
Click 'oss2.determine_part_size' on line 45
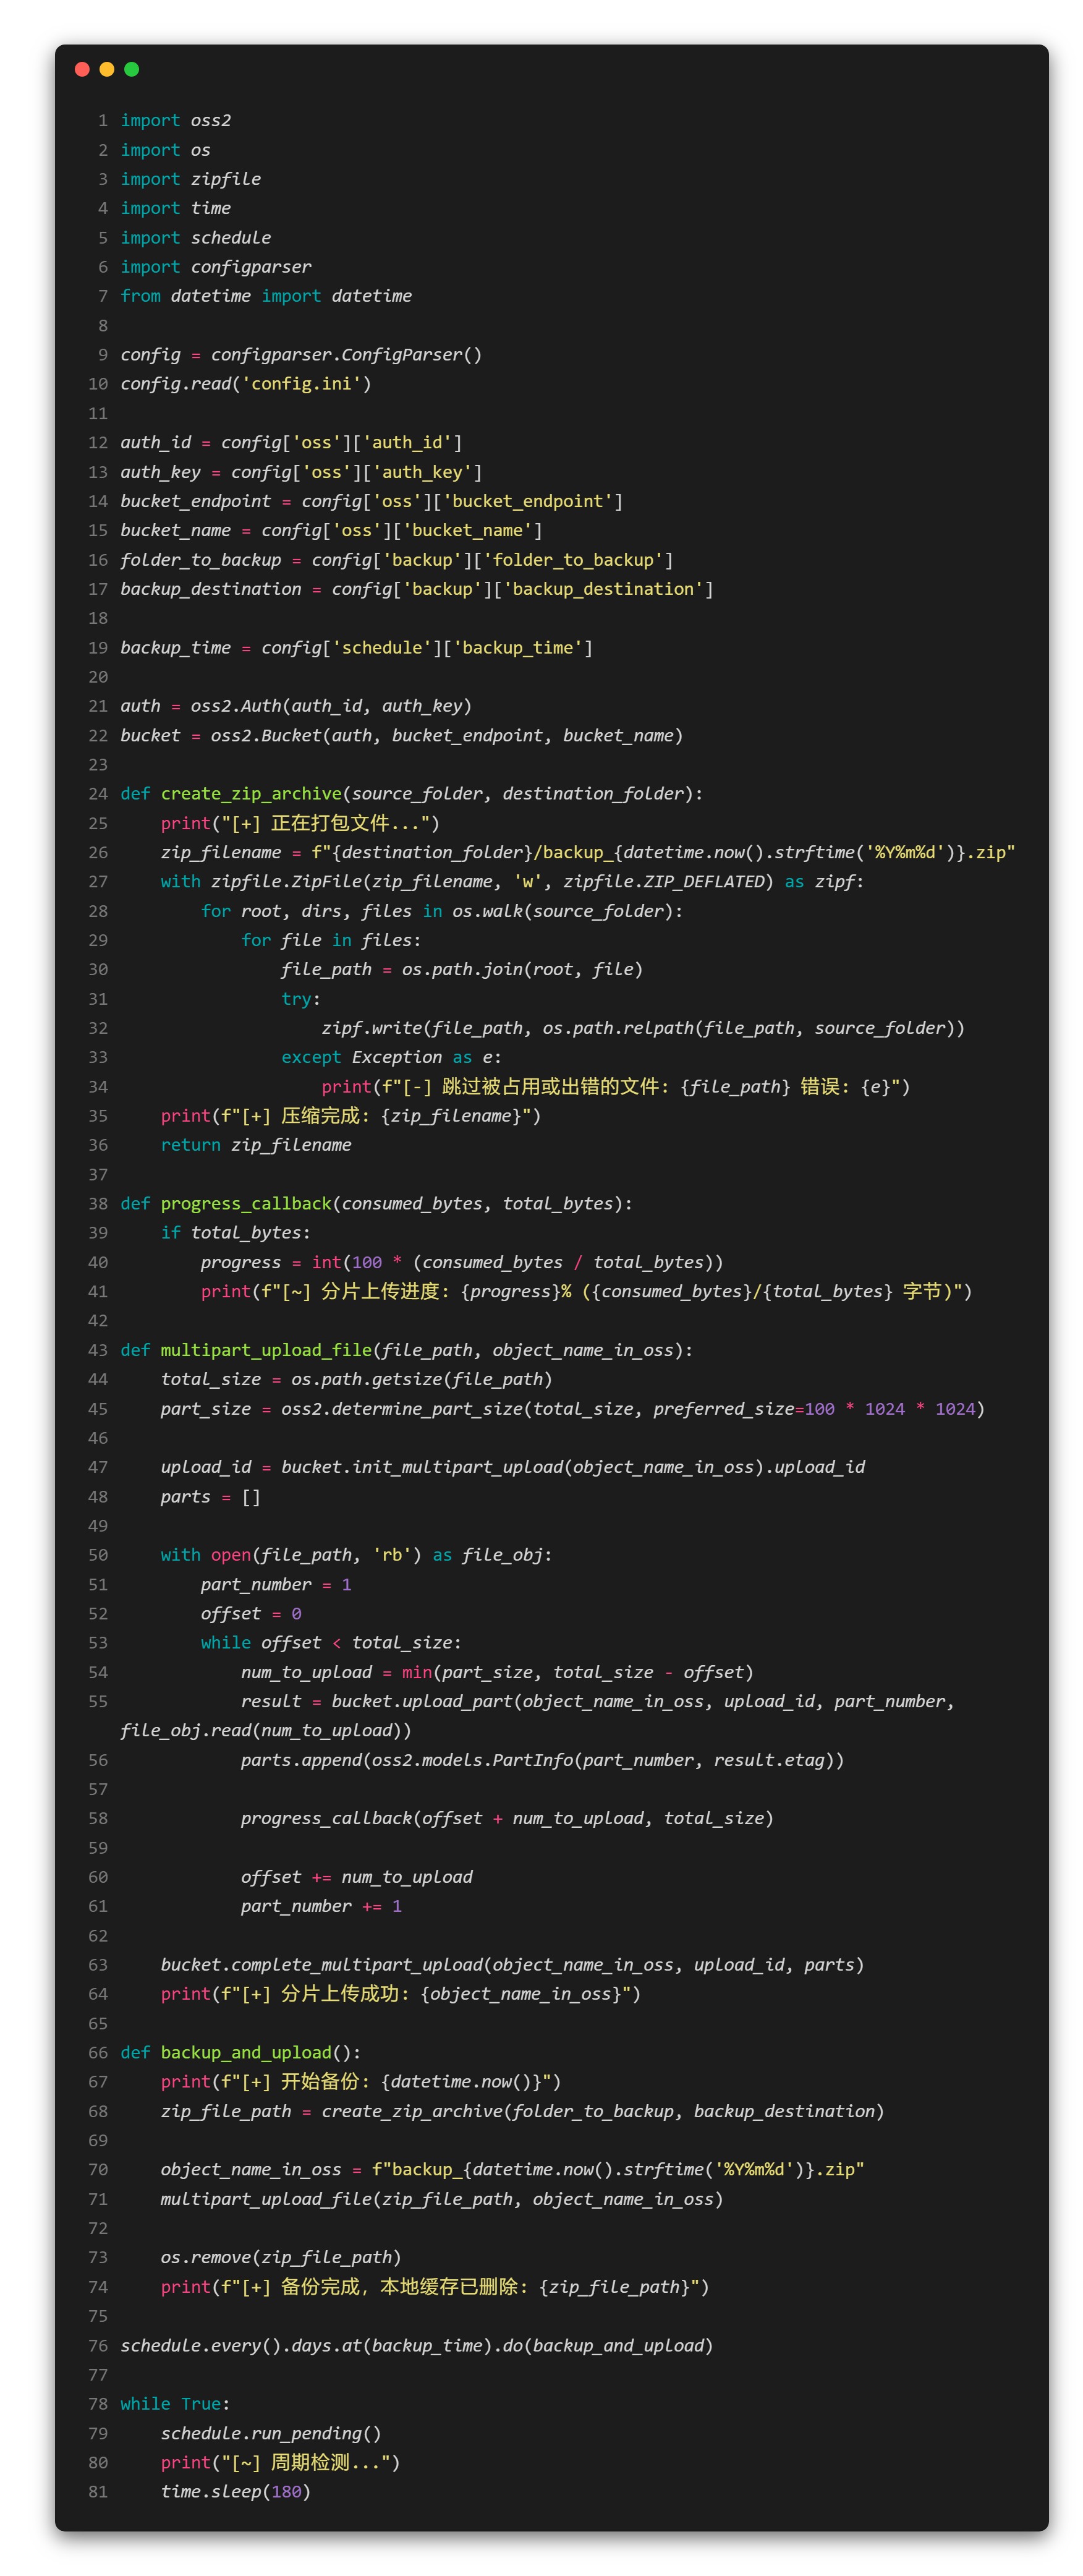[x=402, y=1408]
